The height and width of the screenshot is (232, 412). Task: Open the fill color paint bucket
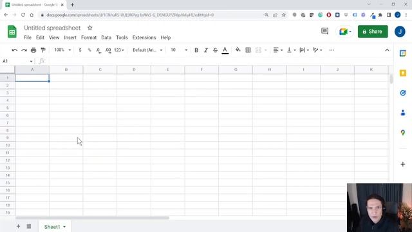238,50
